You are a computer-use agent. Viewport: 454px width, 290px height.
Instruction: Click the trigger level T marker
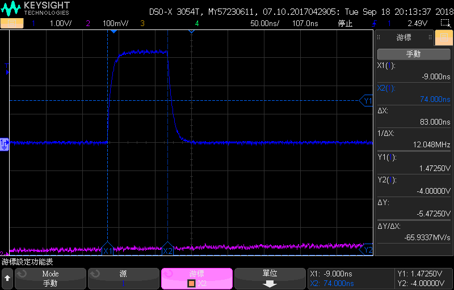7,69
